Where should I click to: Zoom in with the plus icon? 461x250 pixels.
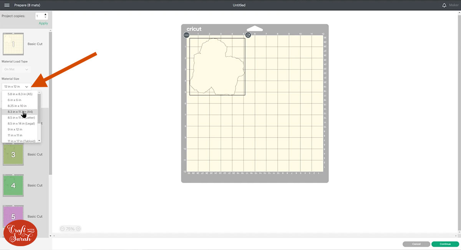point(78,228)
